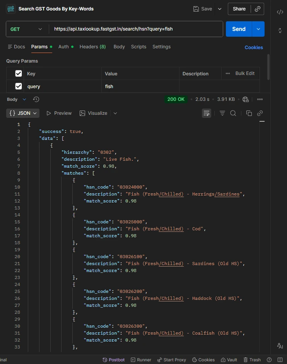Viewport: 287px width, 364px height.
Task: Click the "hierarchy": "0302" line
Action: tap(89, 152)
